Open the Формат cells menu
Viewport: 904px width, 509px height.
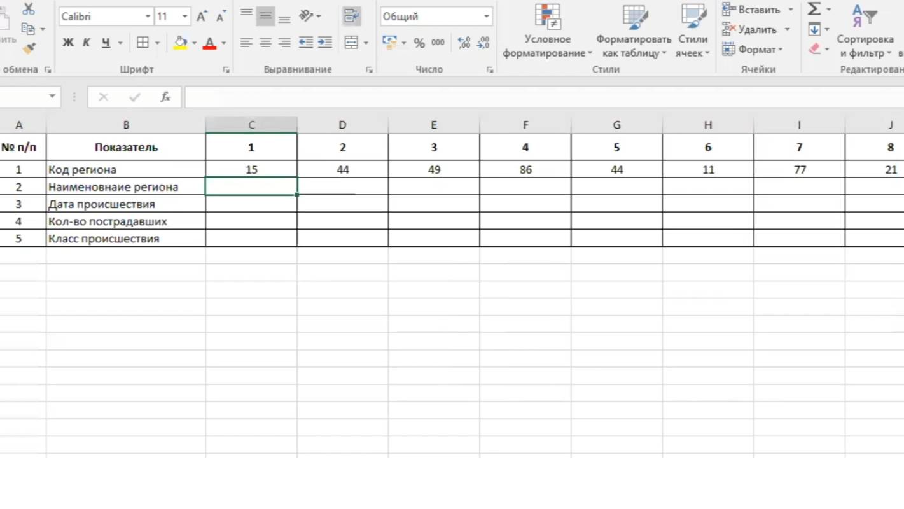click(753, 49)
